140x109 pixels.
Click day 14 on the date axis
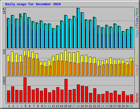tap(62, 106)
